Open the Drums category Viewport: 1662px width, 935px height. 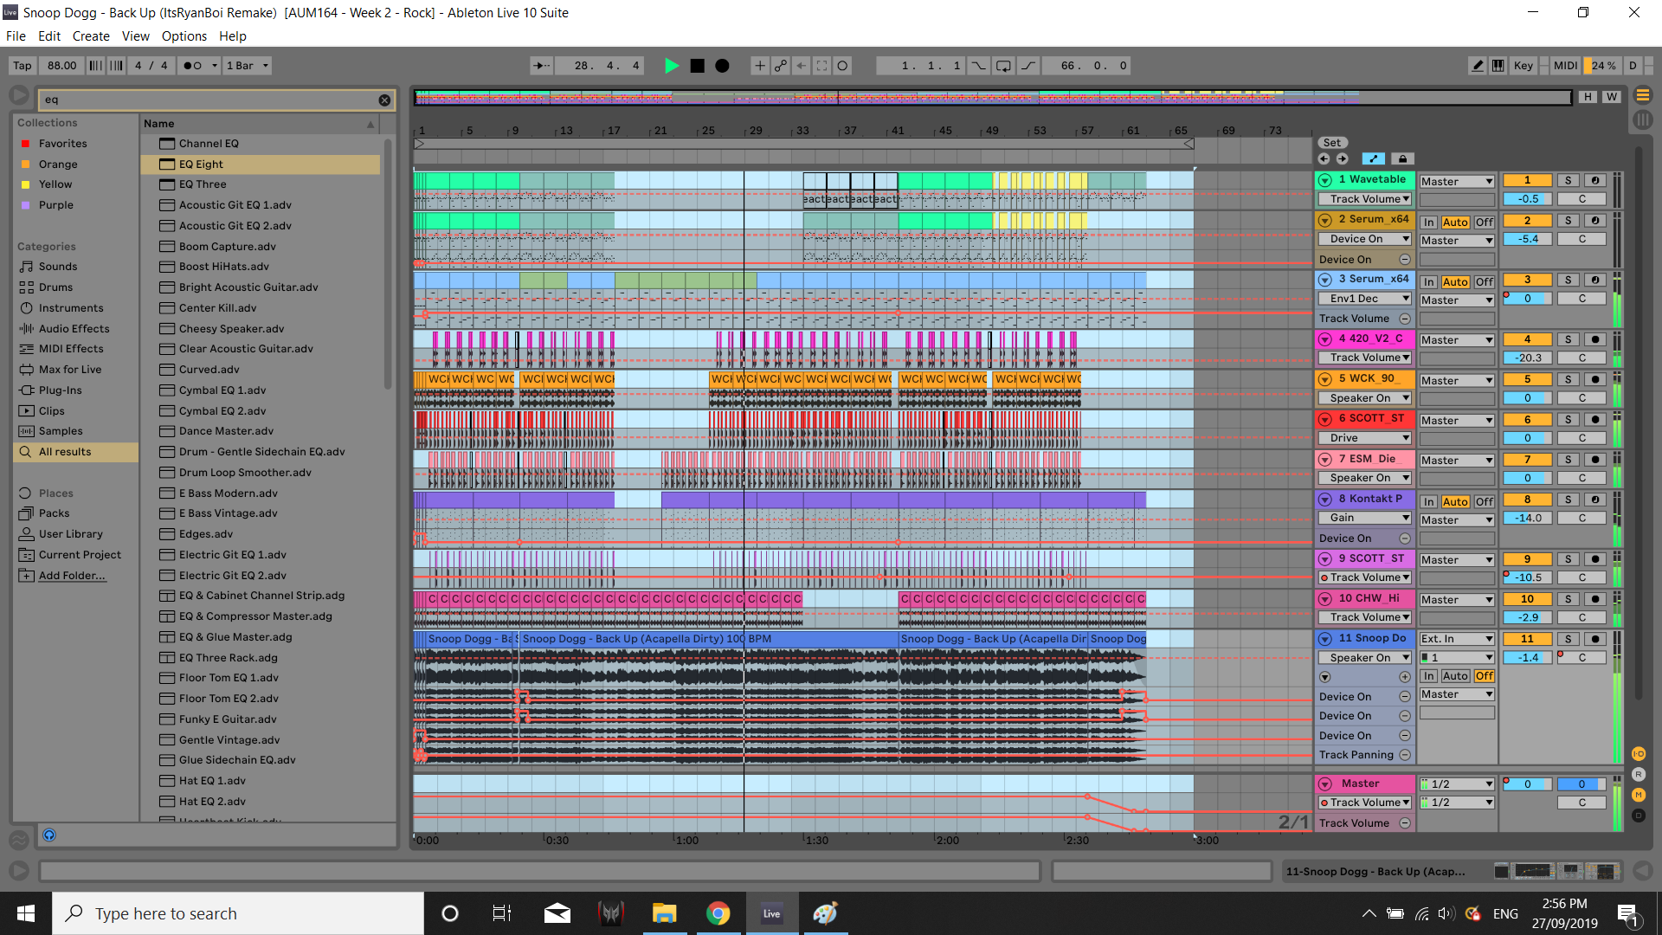pyautogui.click(x=55, y=287)
